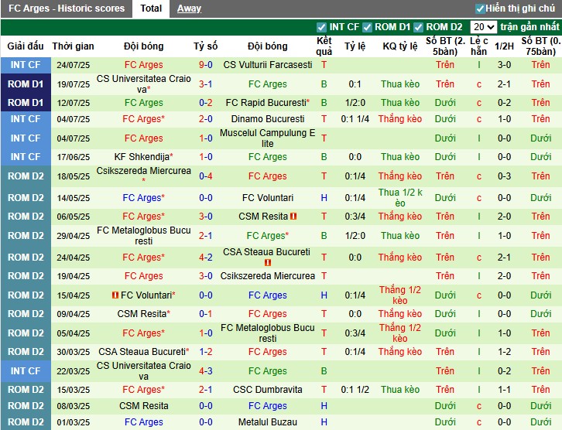The height and width of the screenshot is (430, 562).
Task: Open KF Shkendija team link
Action: tap(143, 157)
